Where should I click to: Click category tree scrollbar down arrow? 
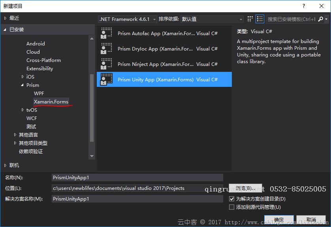click(92, 156)
